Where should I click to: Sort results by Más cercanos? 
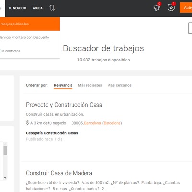pos(120,85)
